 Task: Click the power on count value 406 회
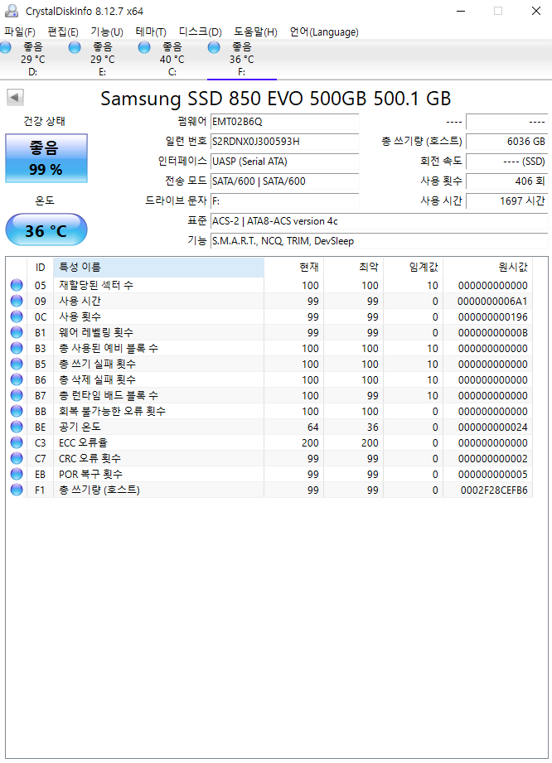click(506, 181)
